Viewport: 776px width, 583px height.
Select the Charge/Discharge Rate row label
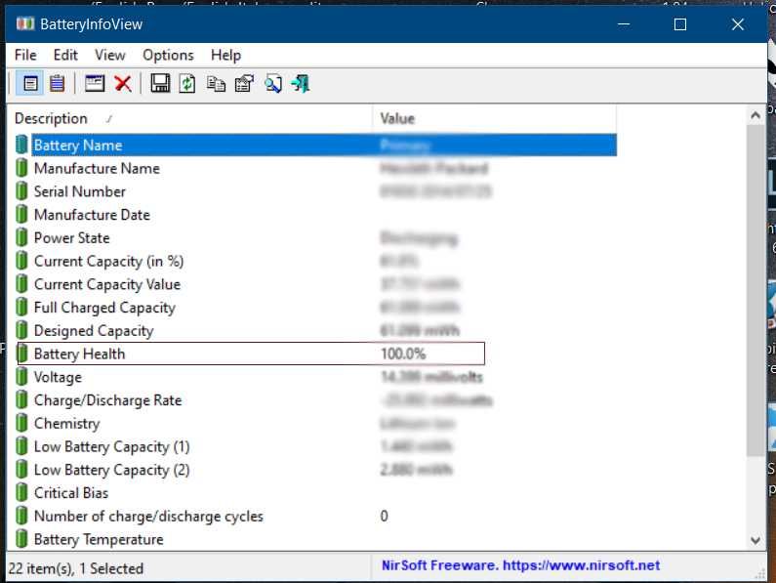coord(108,400)
